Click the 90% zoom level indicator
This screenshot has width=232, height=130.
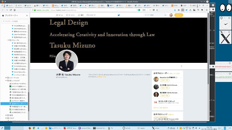click(x=144, y=10)
